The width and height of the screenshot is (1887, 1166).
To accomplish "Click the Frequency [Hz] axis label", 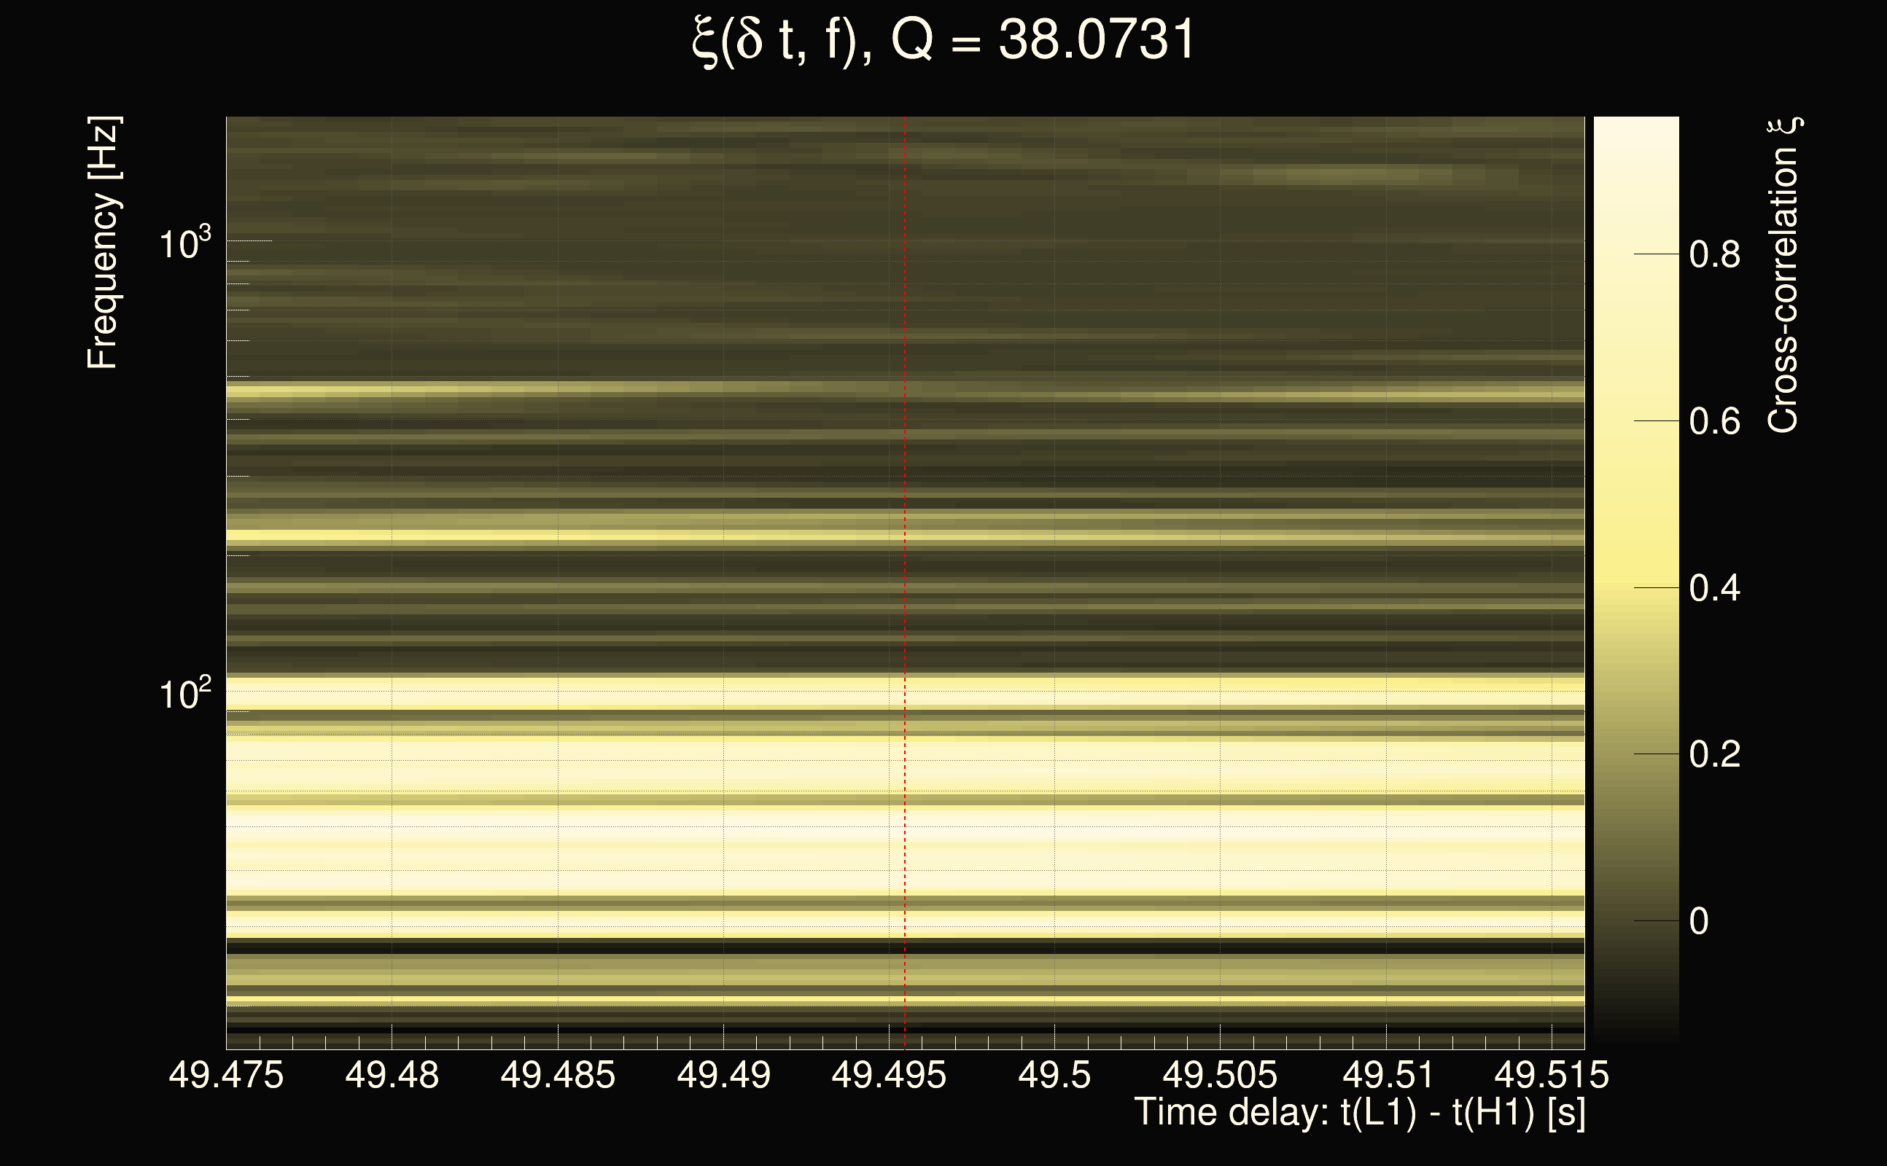I will pos(103,243).
